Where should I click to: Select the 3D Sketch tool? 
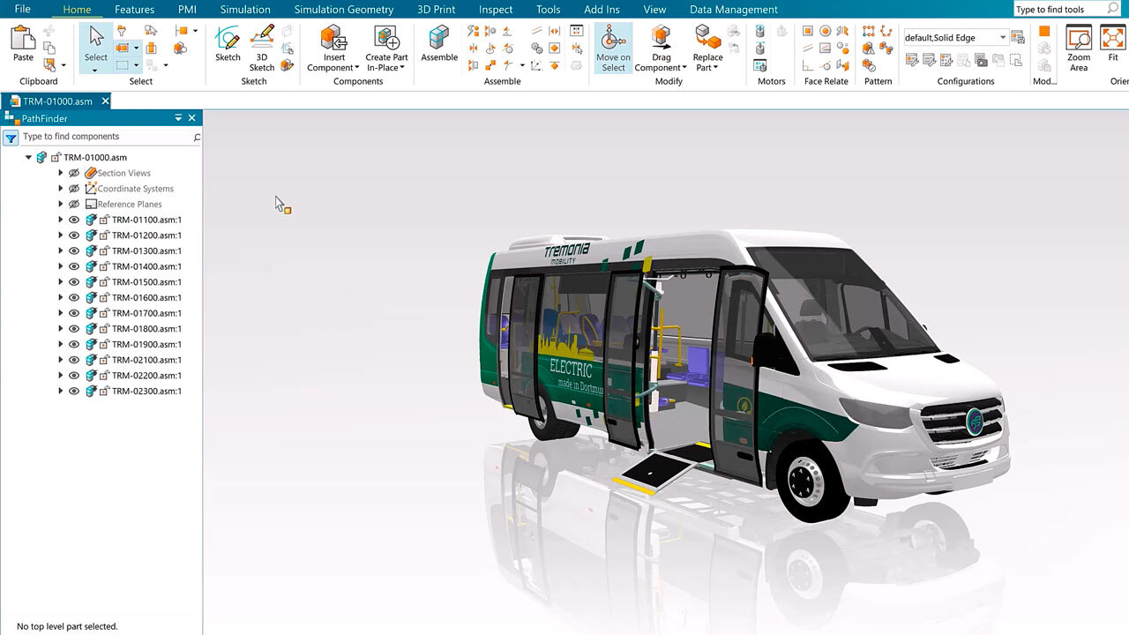pos(262,40)
